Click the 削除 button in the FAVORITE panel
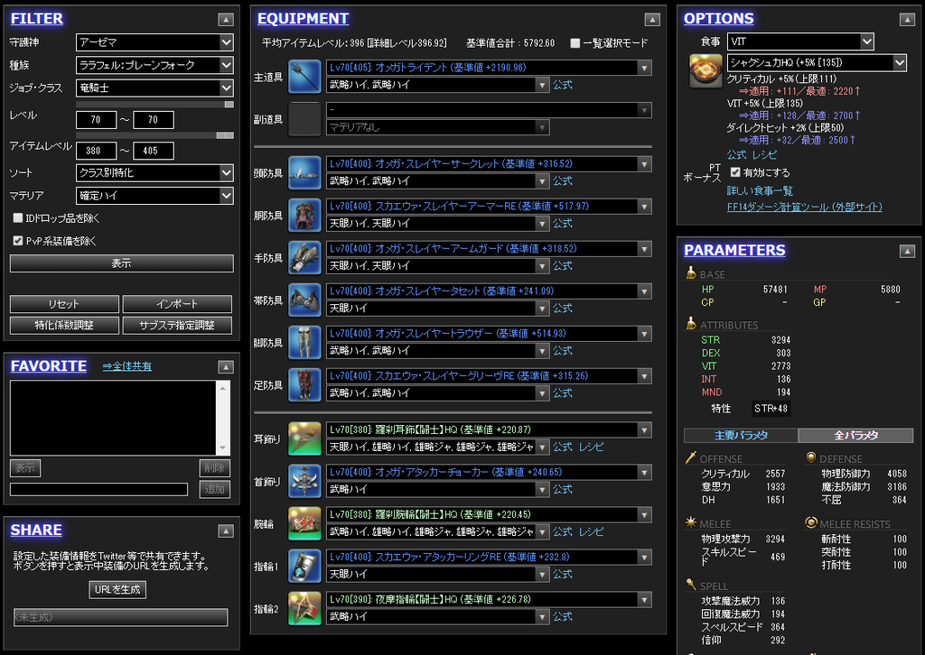Image resolution: width=925 pixels, height=655 pixels. click(x=215, y=468)
